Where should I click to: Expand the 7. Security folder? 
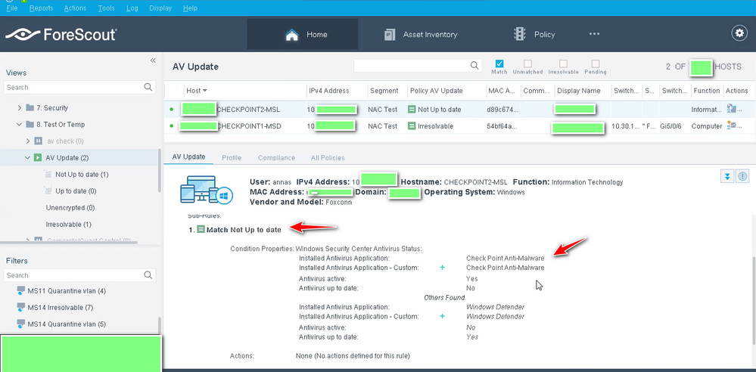(20, 108)
